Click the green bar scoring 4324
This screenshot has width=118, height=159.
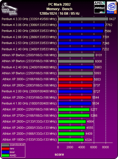[71, 140]
